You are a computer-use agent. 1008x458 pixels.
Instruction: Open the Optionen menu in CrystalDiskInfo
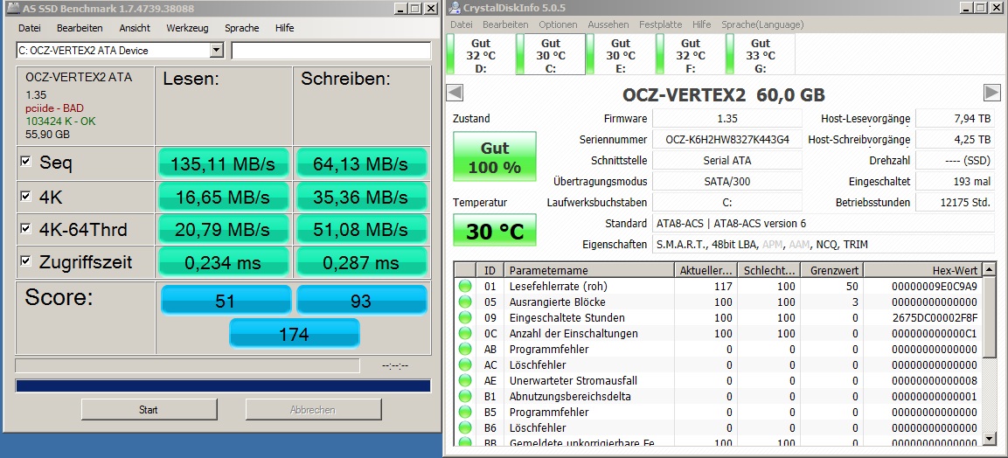(558, 24)
